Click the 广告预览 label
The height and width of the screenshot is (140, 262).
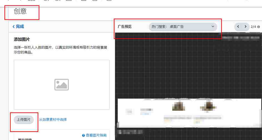[125, 27]
